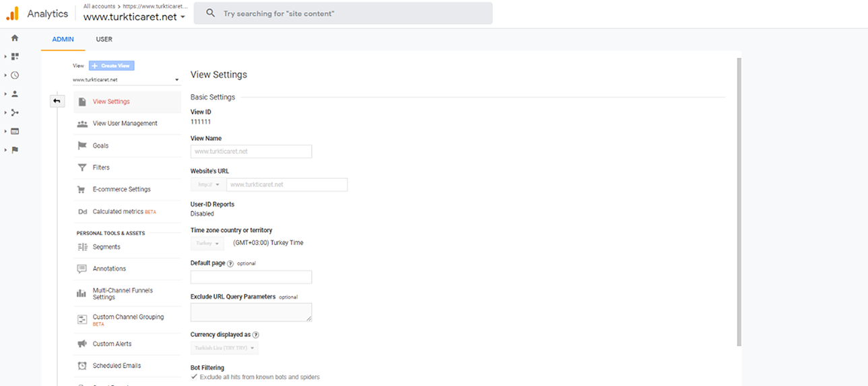Click the page vertical scrollbar
868x386 pixels.
pos(739,202)
